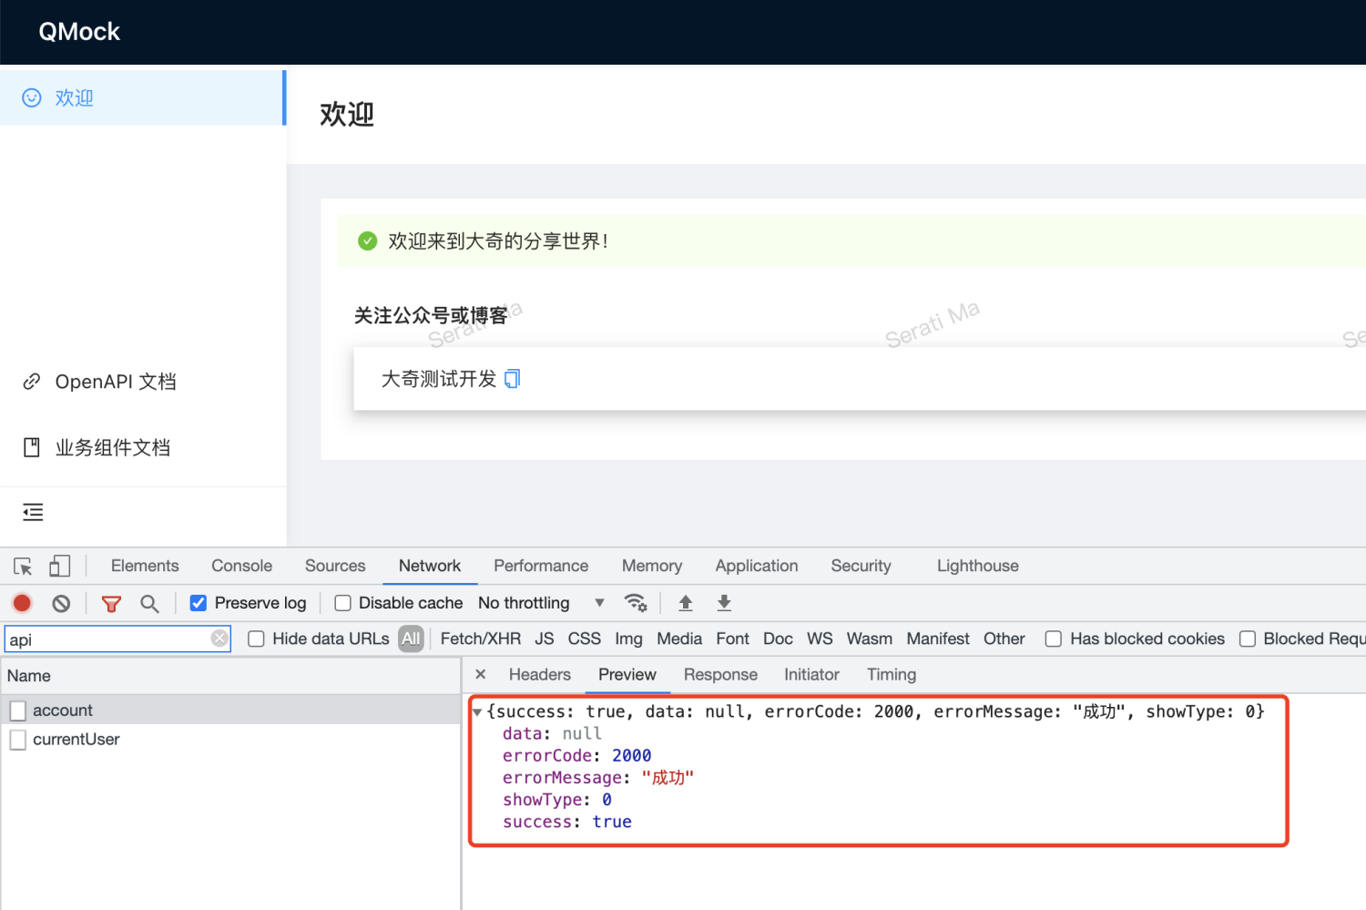Click the Name column header

coord(231,676)
